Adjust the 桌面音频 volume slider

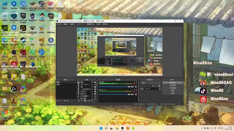114,86
